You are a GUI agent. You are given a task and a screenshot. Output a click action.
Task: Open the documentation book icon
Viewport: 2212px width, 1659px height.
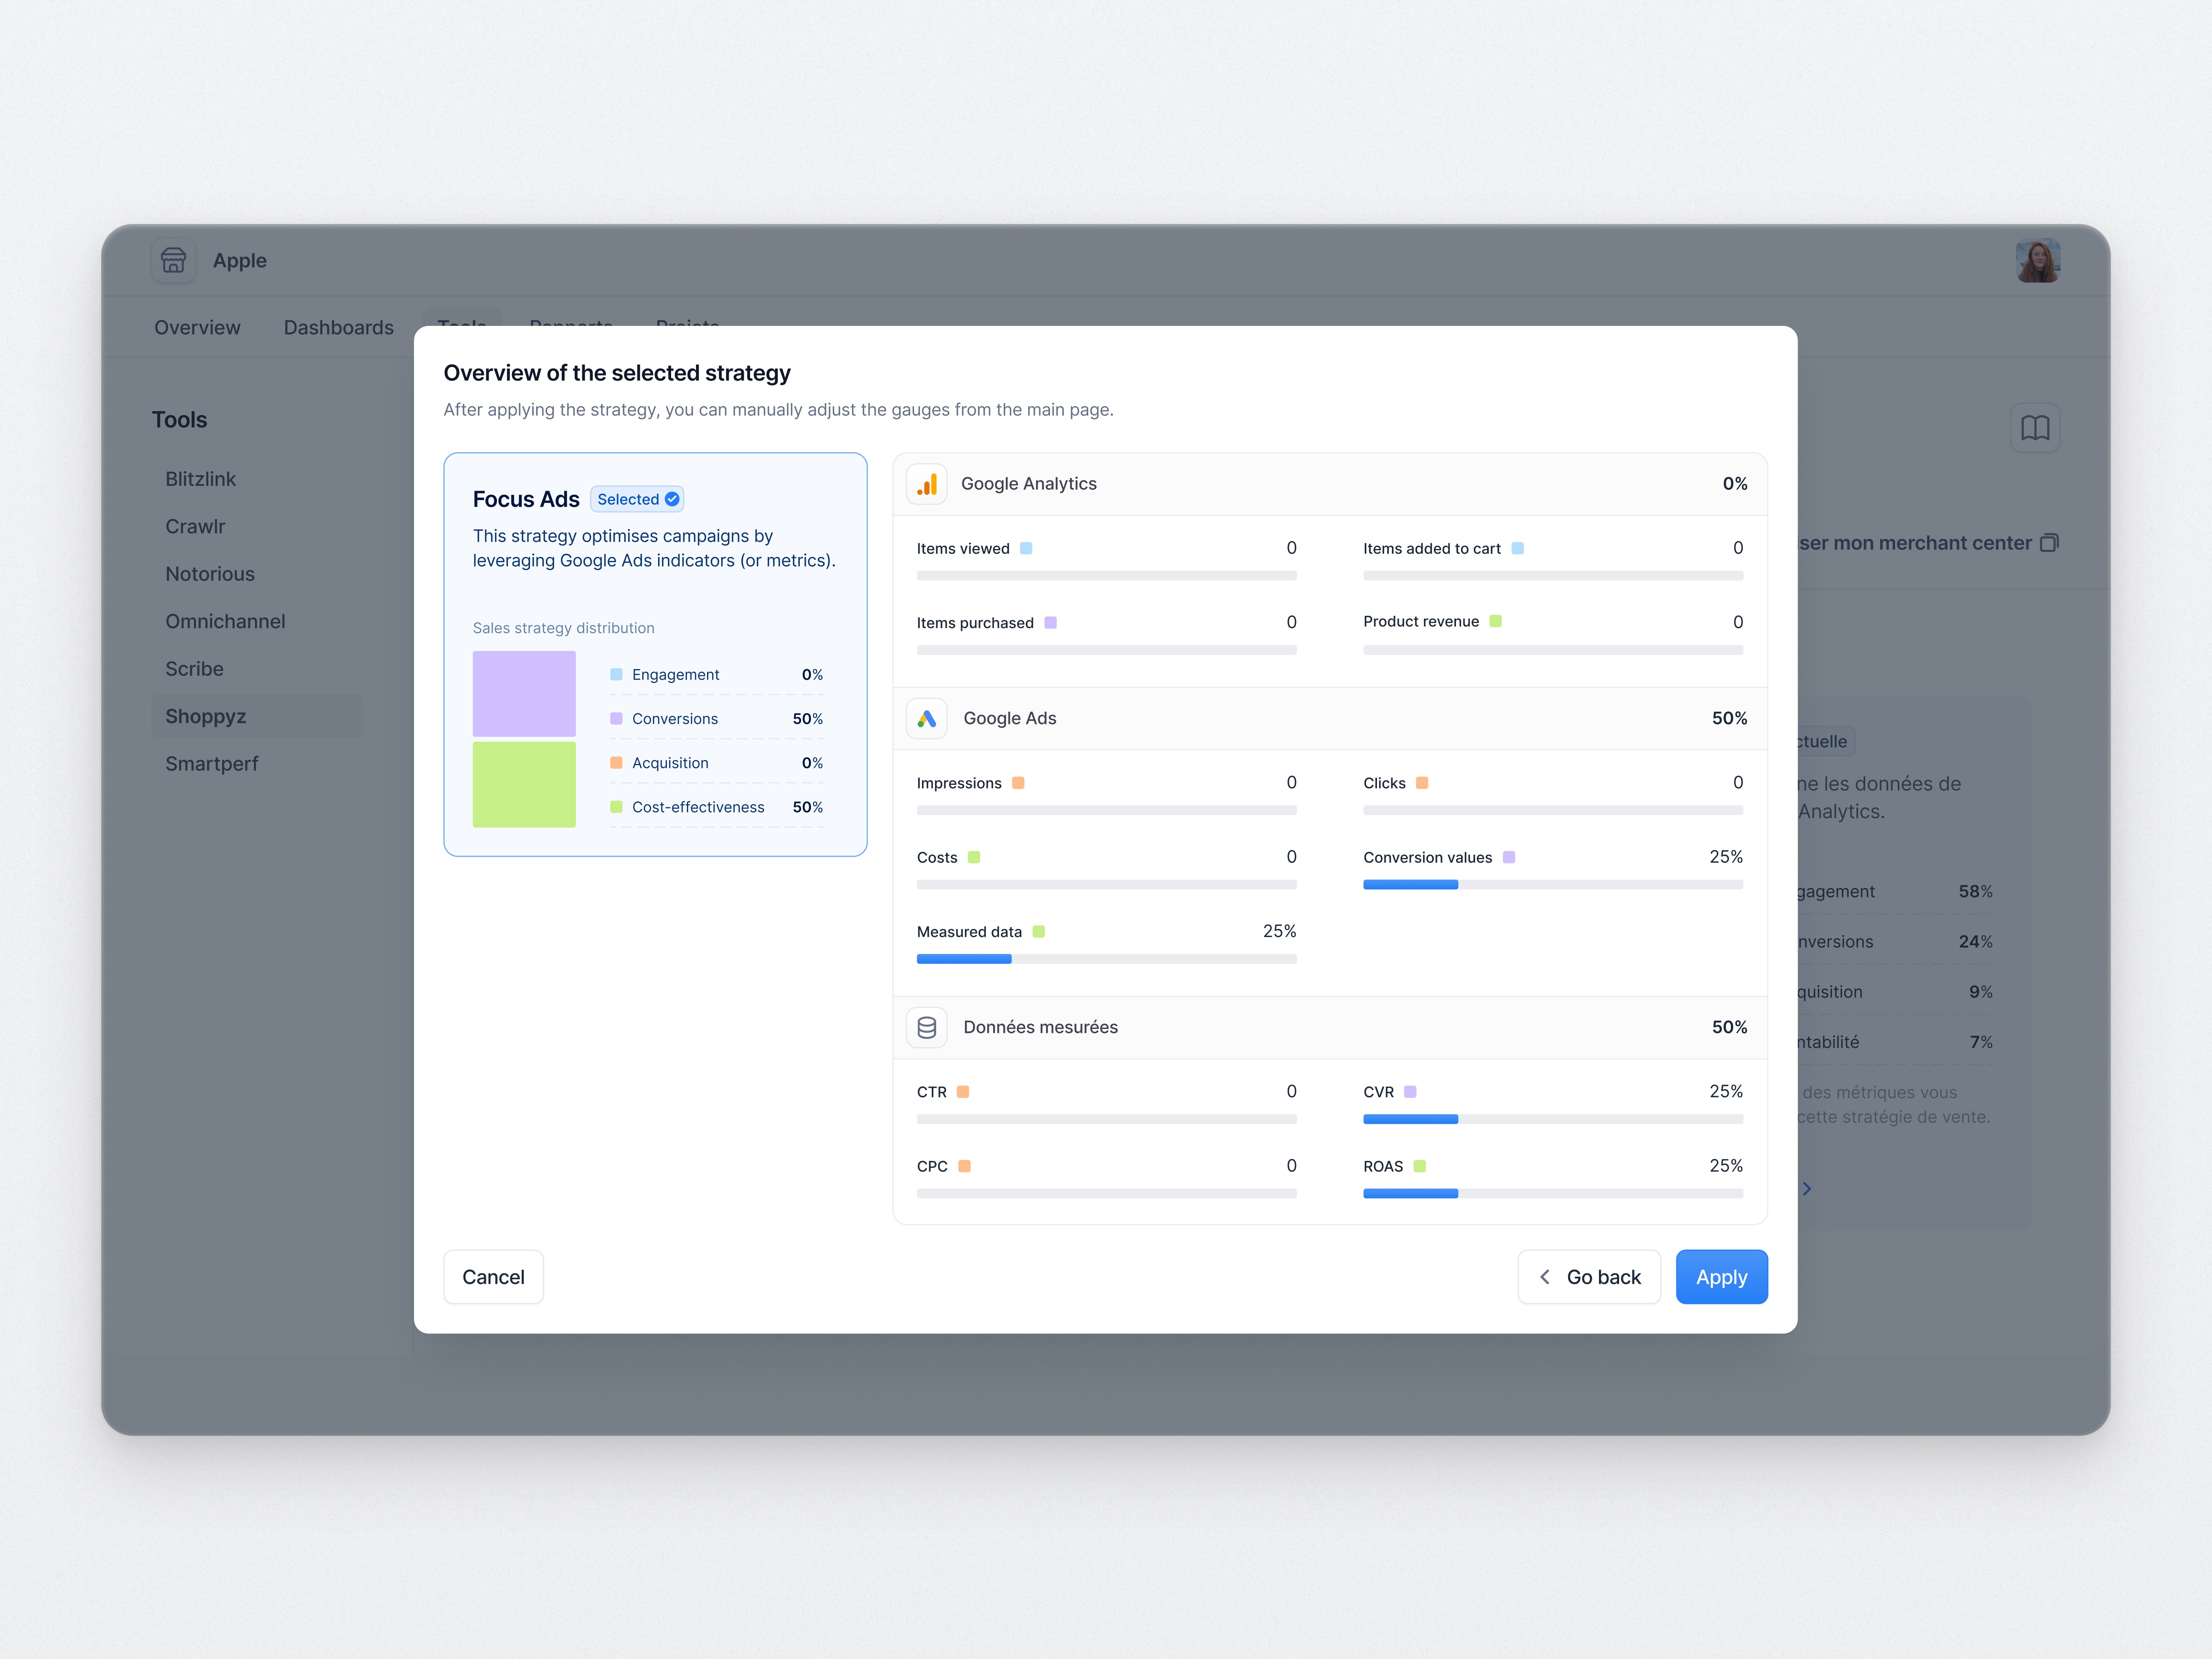2035,428
